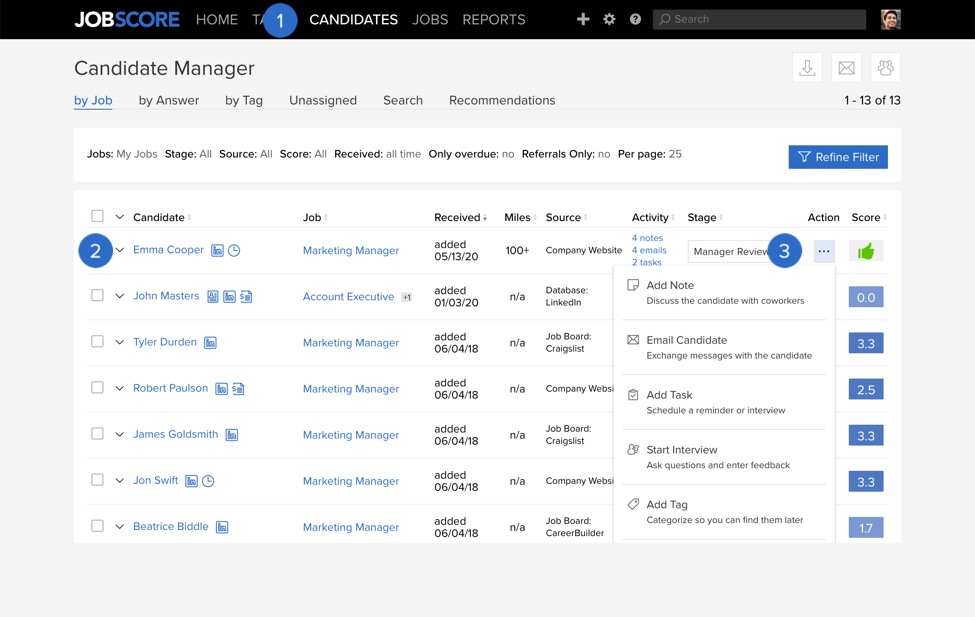Image resolution: width=975 pixels, height=617 pixels.
Task: Expand Beatrice Biddle's row chevron
Action: pos(120,527)
